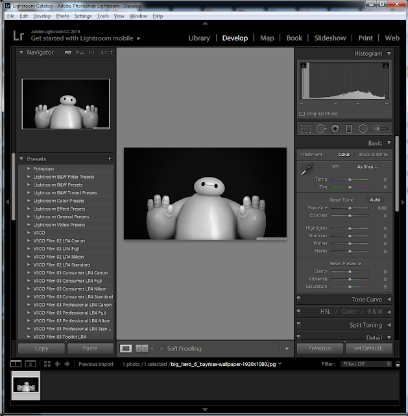Screen dimensions: 408x416
Task: Open the Settings menu
Action: 83,16
